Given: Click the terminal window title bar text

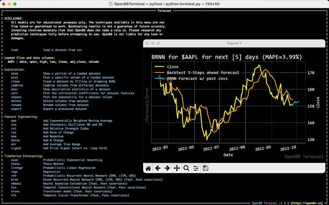Looking at the screenshot, I should point(167,4).
